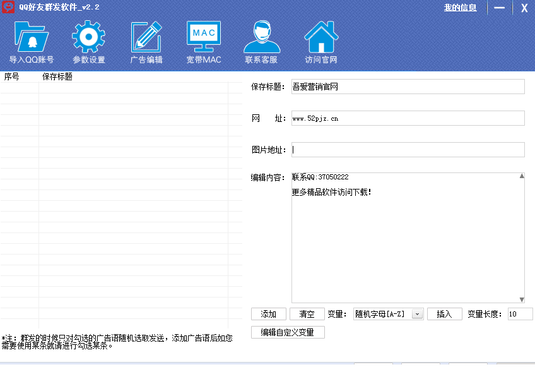Click the red app logo in title bar
535x379 pixels.
[8, 8]
